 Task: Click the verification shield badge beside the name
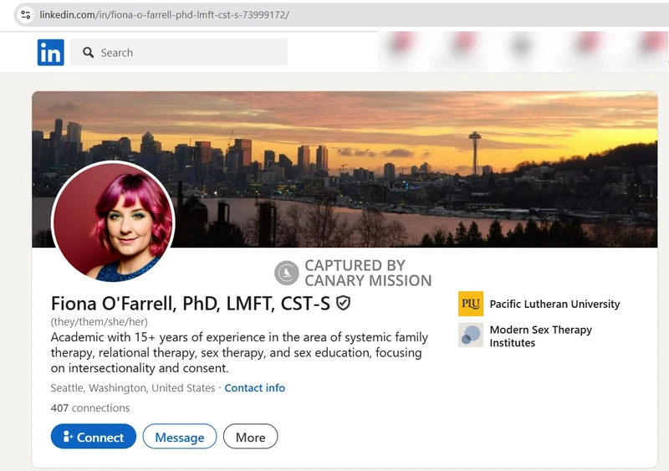(x=343, y=303)
